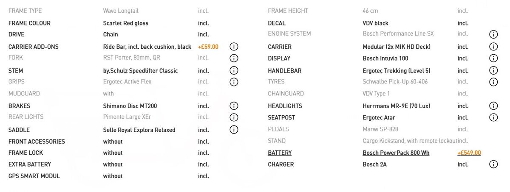Open info for Bosch Performance Line SX engine

(x=493, y=34)
